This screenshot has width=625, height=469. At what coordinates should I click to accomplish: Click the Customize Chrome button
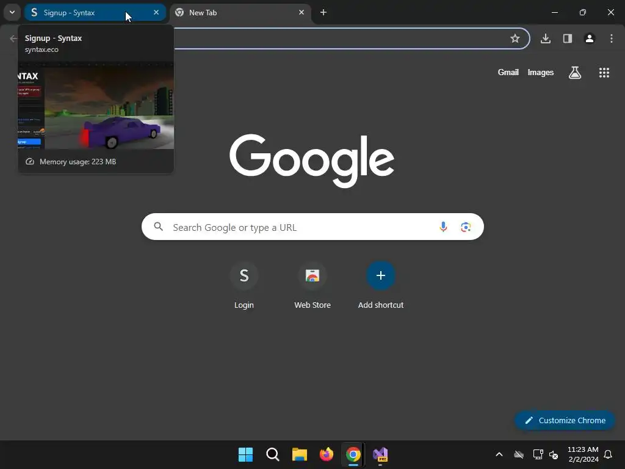point(565,420)
